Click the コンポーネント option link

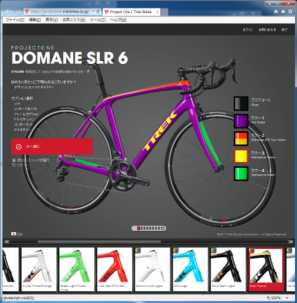[x=23, y=124]
